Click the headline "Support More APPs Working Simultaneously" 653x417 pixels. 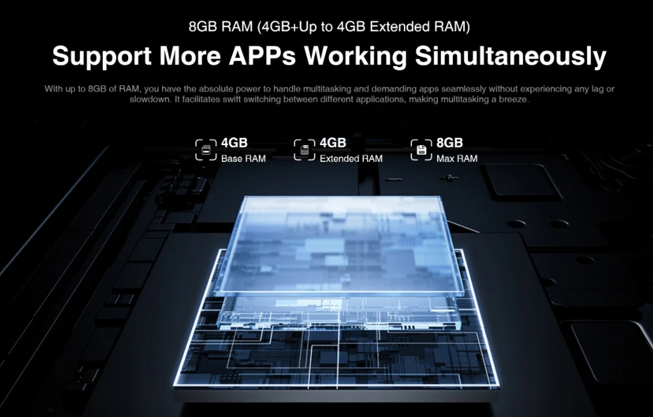[329, 56]
